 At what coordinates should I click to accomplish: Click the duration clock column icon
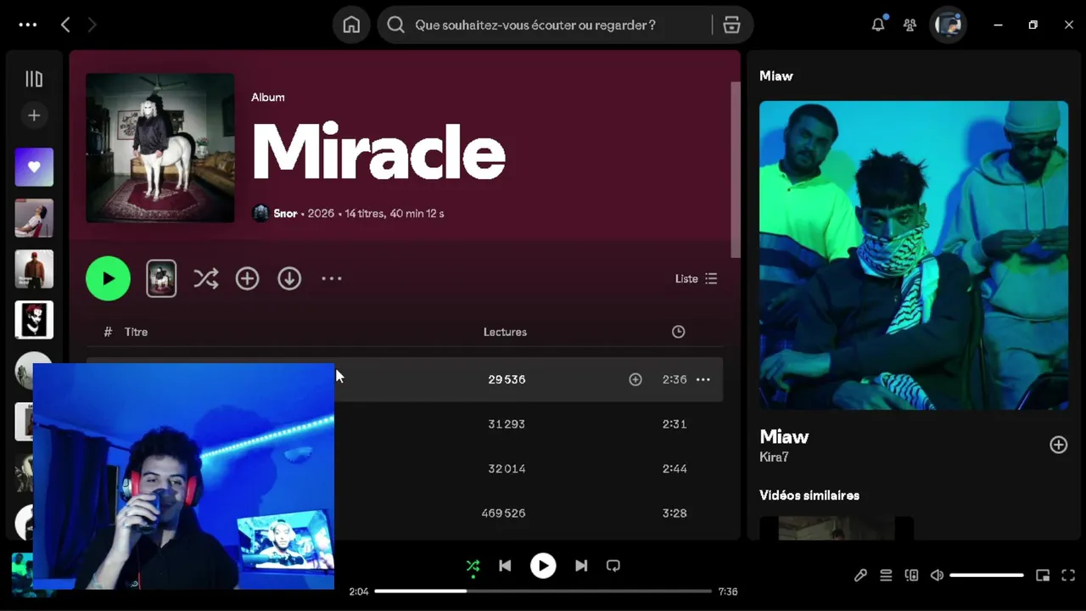coord(678,332)
